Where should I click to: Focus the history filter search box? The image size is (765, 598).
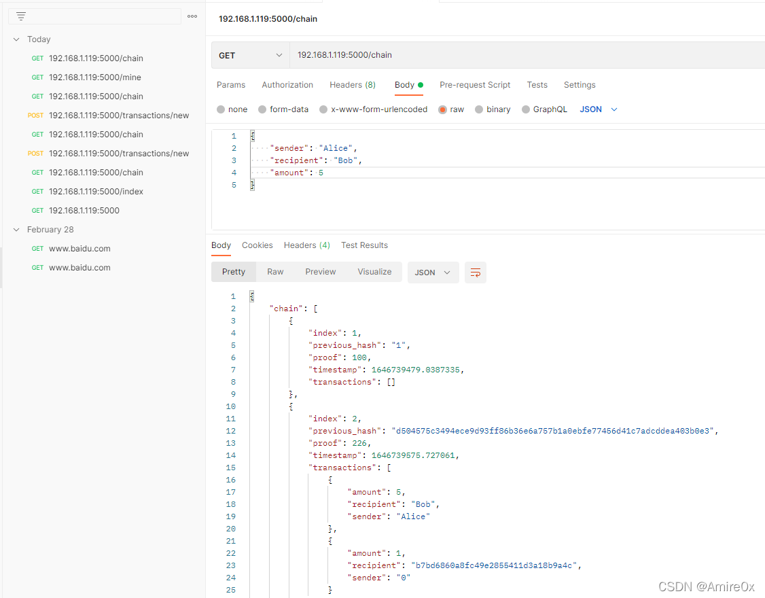[94, 16]
